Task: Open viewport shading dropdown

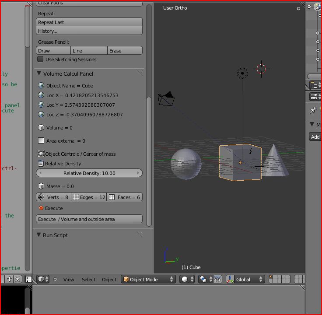Action: coord(187,279)
